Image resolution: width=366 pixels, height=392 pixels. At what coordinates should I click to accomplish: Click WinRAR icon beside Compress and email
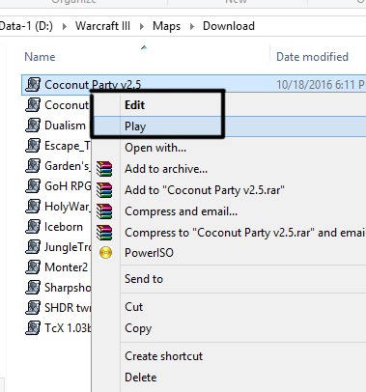click(104, 211)
